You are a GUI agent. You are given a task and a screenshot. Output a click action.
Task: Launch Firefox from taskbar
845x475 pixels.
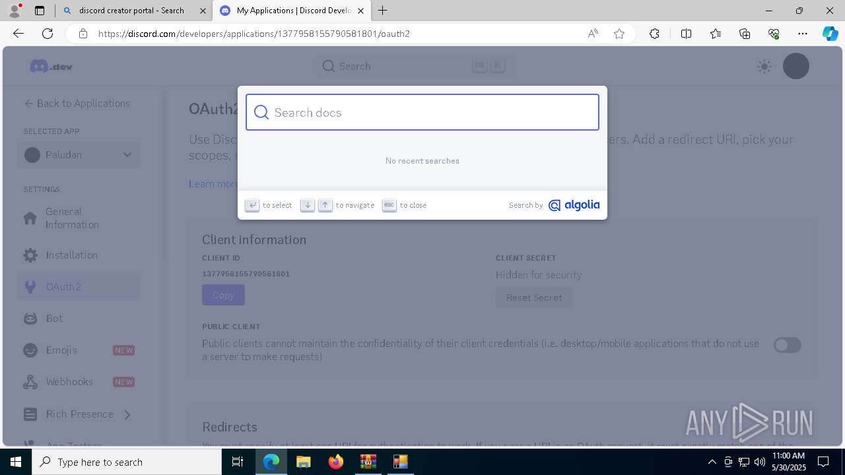(336, 462)
